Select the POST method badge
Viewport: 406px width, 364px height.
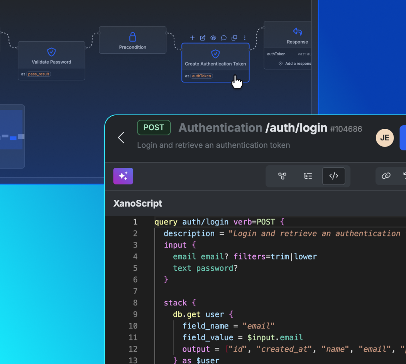click(x=154, y=127)
